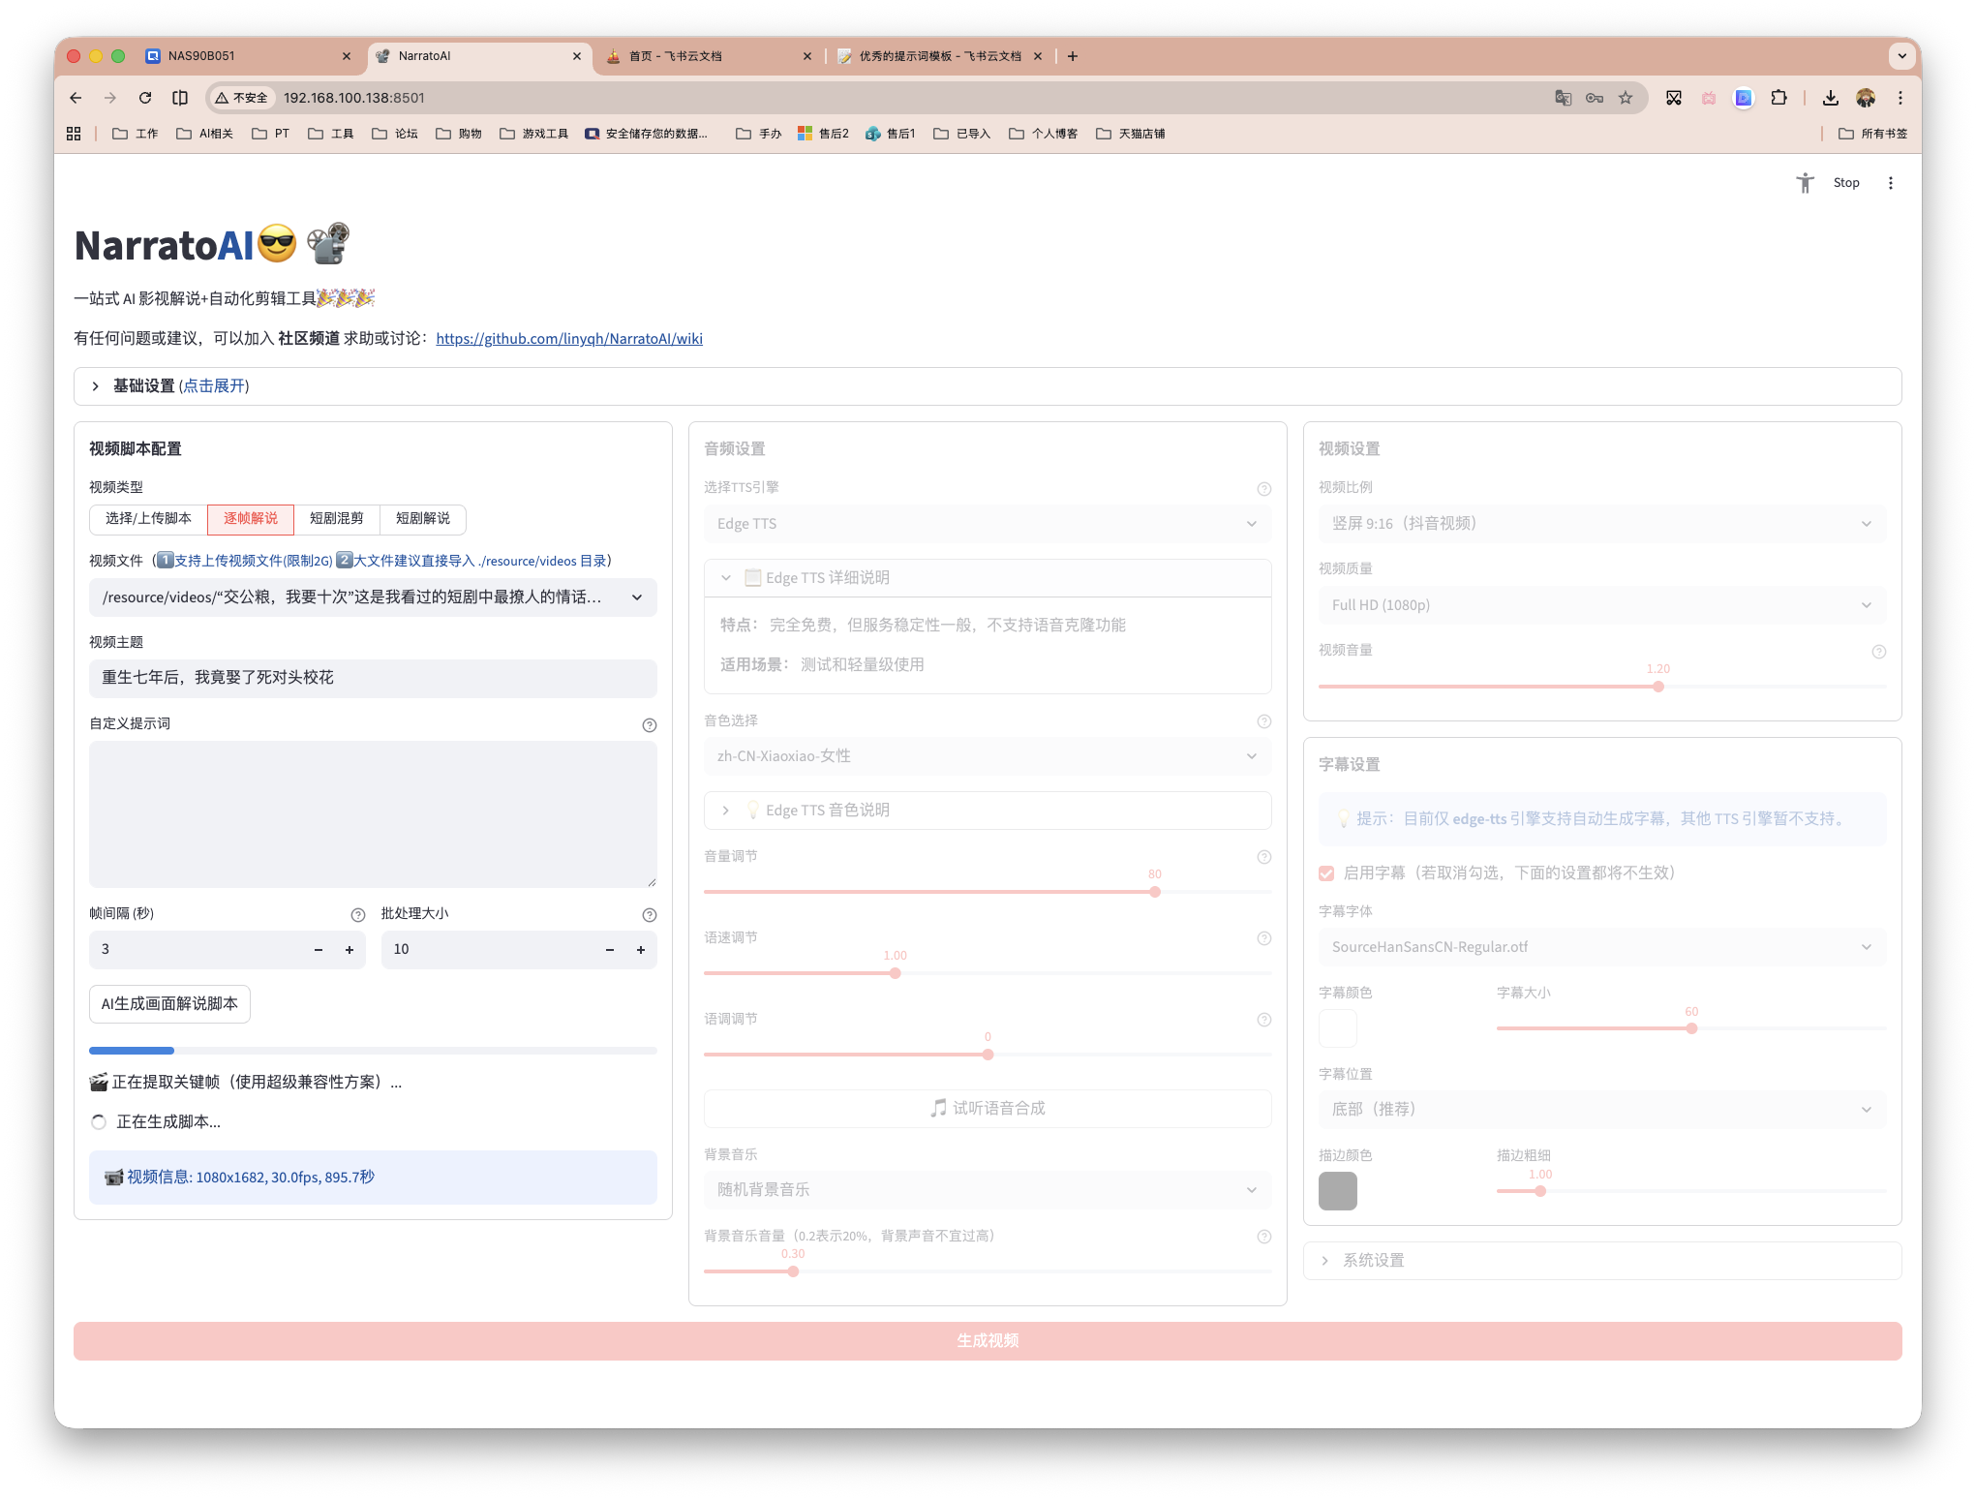This screenshot has height=1500, width=1976.
Task: Click AI生成画面解说脚本 button
Action: [x=169, y=1004]
